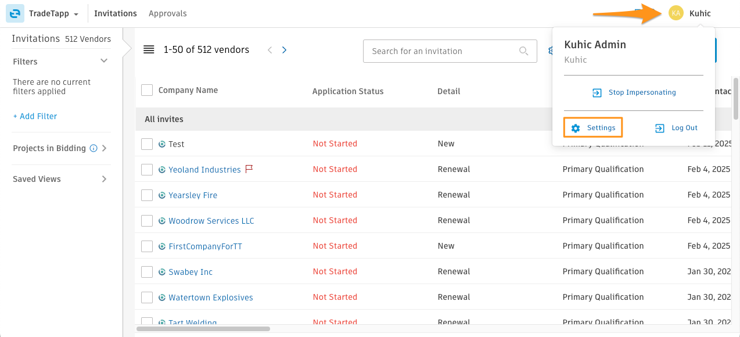This screenshot has width=740, height=337.
Task: Go to previous page of vendors
Action: (270, 50)
